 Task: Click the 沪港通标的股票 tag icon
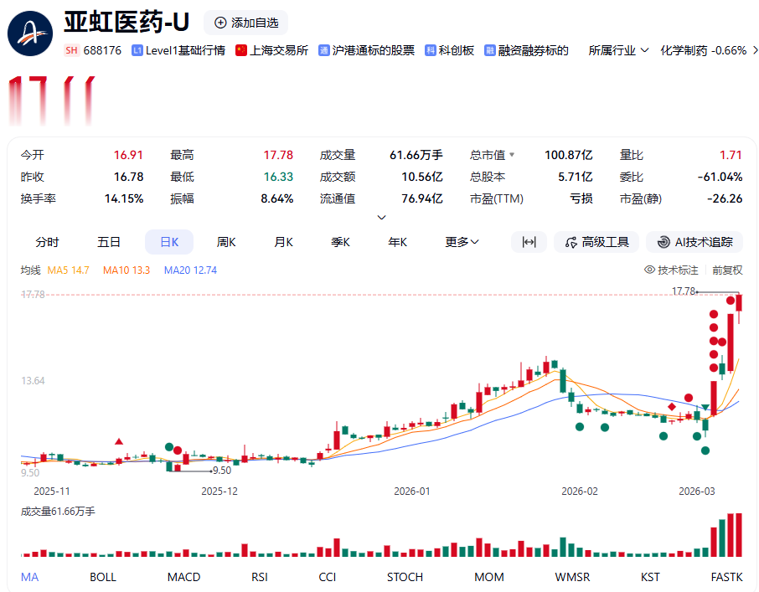point(324,50)
